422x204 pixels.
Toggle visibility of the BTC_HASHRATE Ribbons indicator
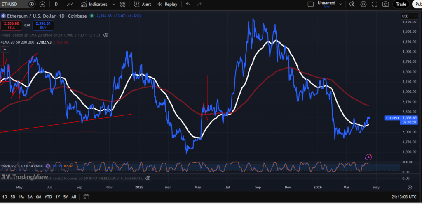[148, 178]
